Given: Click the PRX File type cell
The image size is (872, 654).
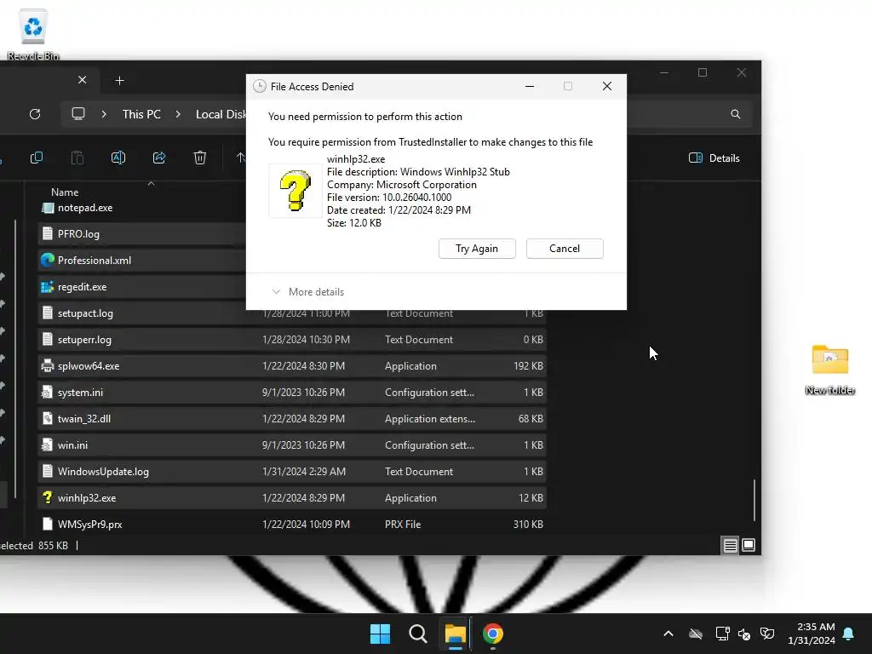Looking at the screenshot, I should coord(403,525).
